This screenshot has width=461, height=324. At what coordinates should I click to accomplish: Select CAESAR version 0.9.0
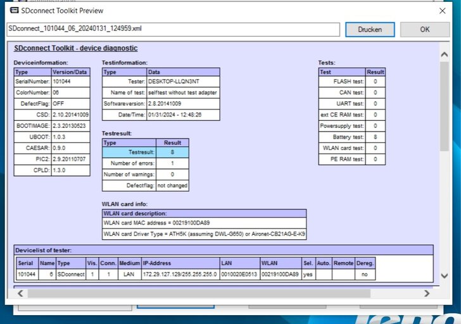click(x=70, y=148)
